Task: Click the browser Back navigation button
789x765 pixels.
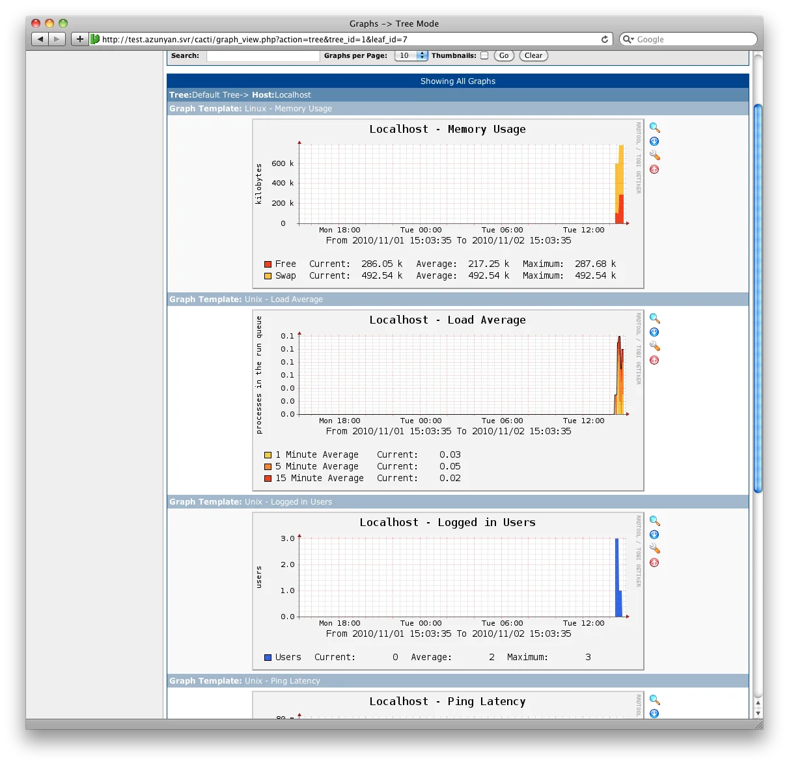Action: pos(40,39)
